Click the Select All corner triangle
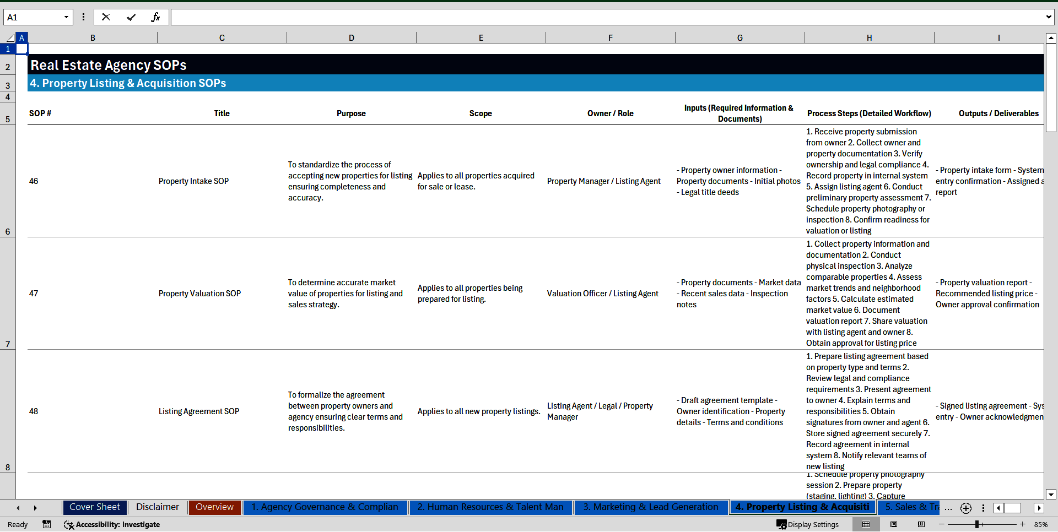 (x=10, y=38)
